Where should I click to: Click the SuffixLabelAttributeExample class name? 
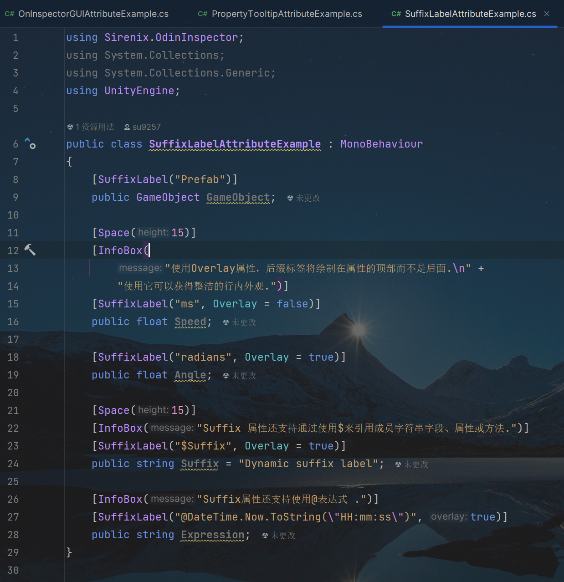[235, 144]
